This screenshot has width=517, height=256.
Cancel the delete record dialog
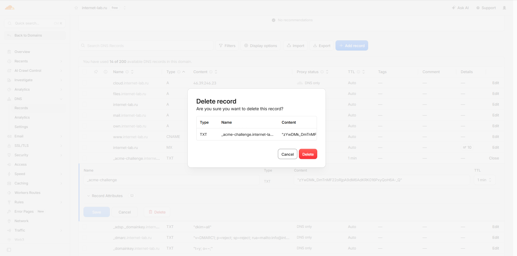click(x=288, y=154)
